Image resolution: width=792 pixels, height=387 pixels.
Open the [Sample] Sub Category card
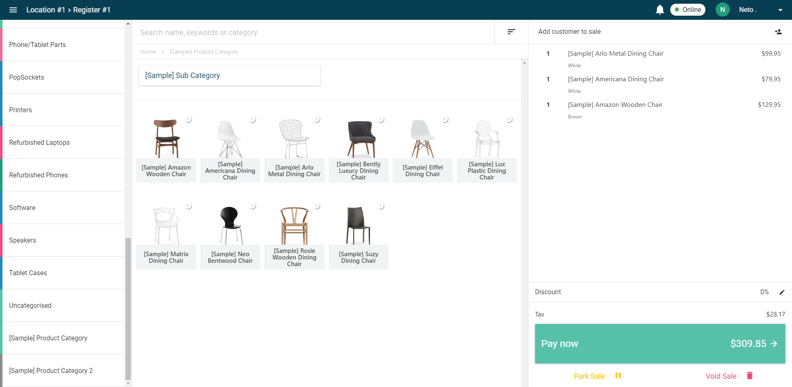(229, 76)
